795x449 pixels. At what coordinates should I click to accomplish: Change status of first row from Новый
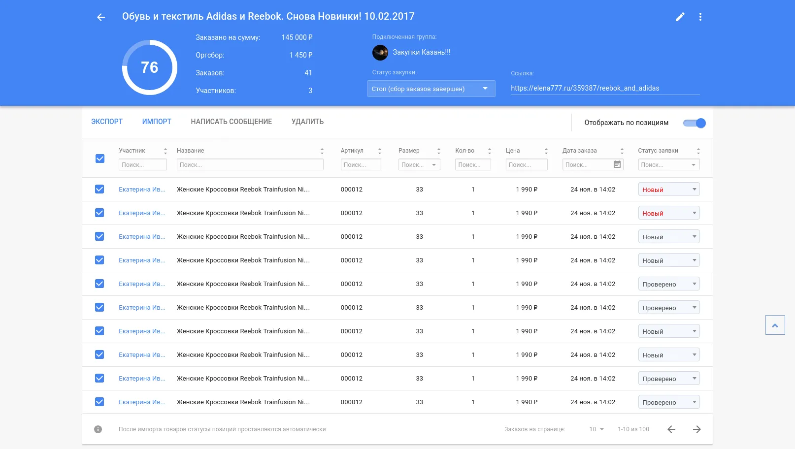pos(669,190)
